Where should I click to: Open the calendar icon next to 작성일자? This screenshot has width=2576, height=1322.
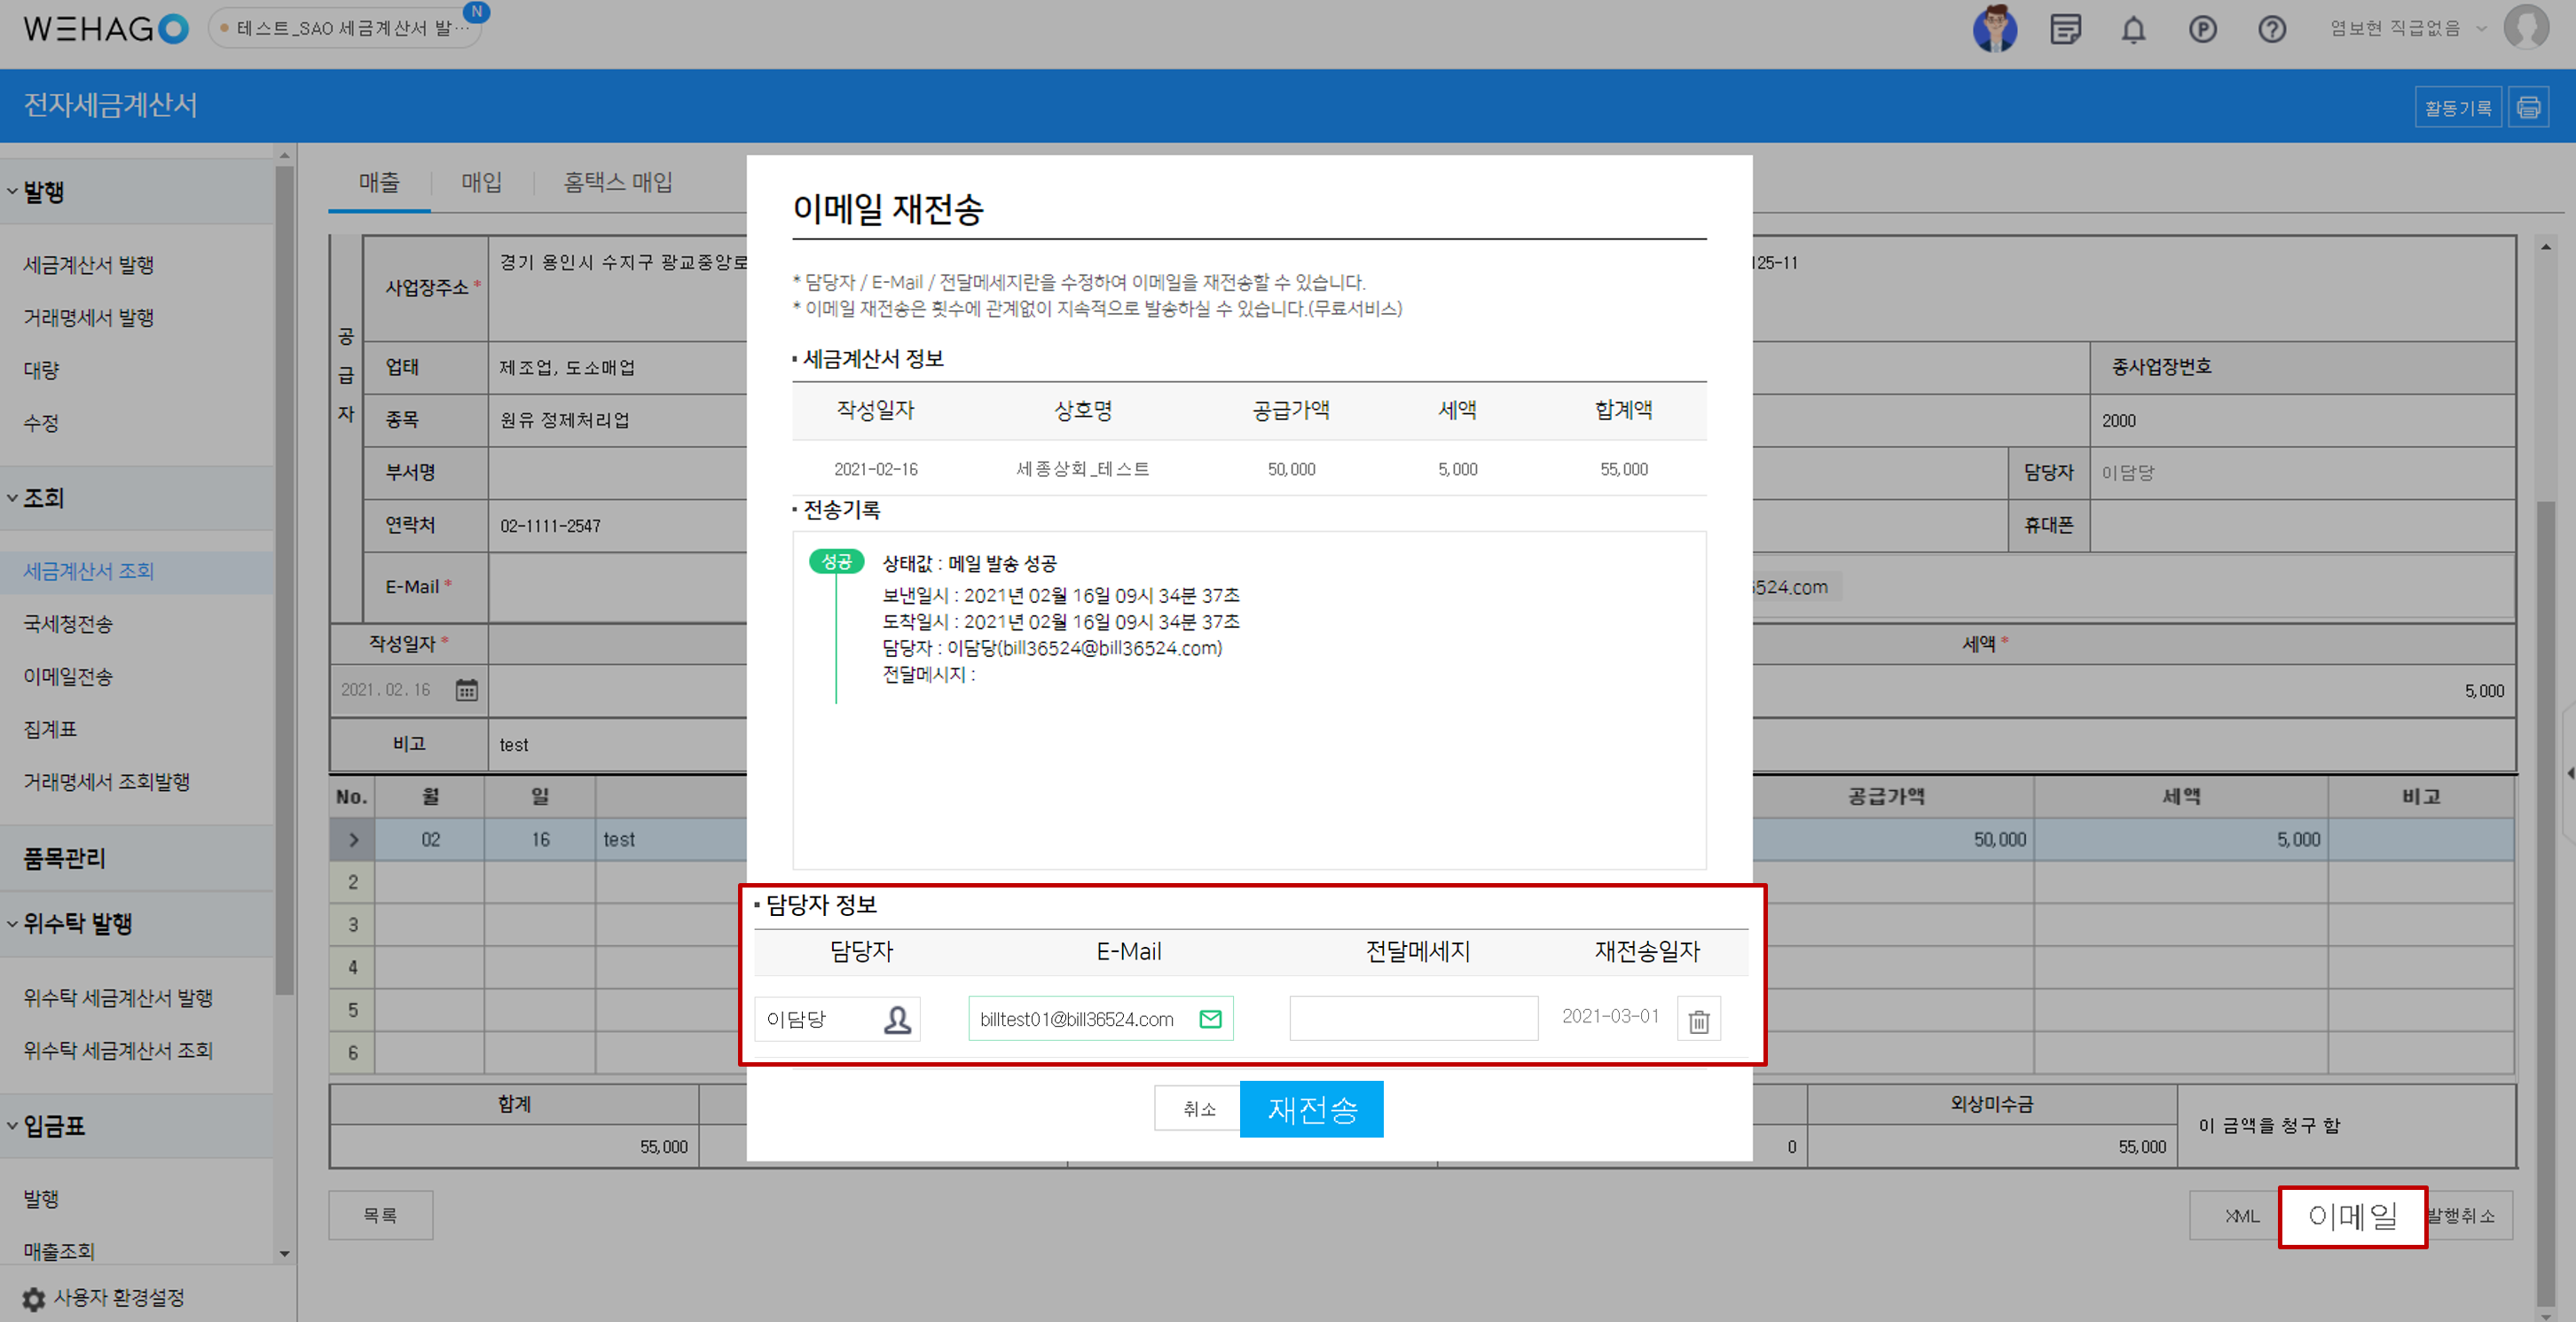pyautogui.click(x=466, y=690)
